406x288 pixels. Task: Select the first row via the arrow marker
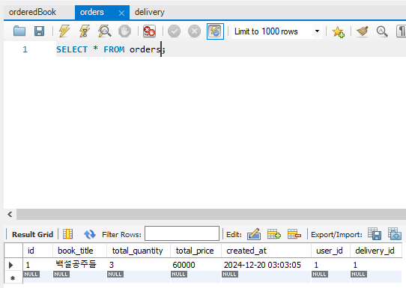(11, 265)
